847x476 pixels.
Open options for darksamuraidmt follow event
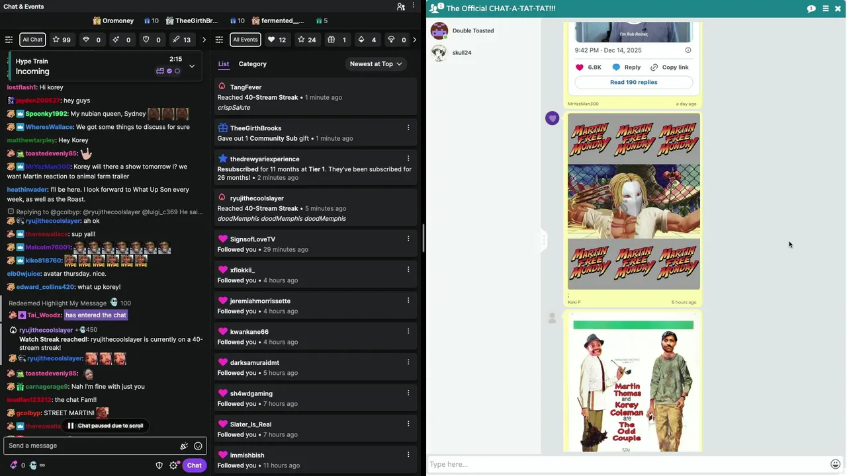[408, 362]
